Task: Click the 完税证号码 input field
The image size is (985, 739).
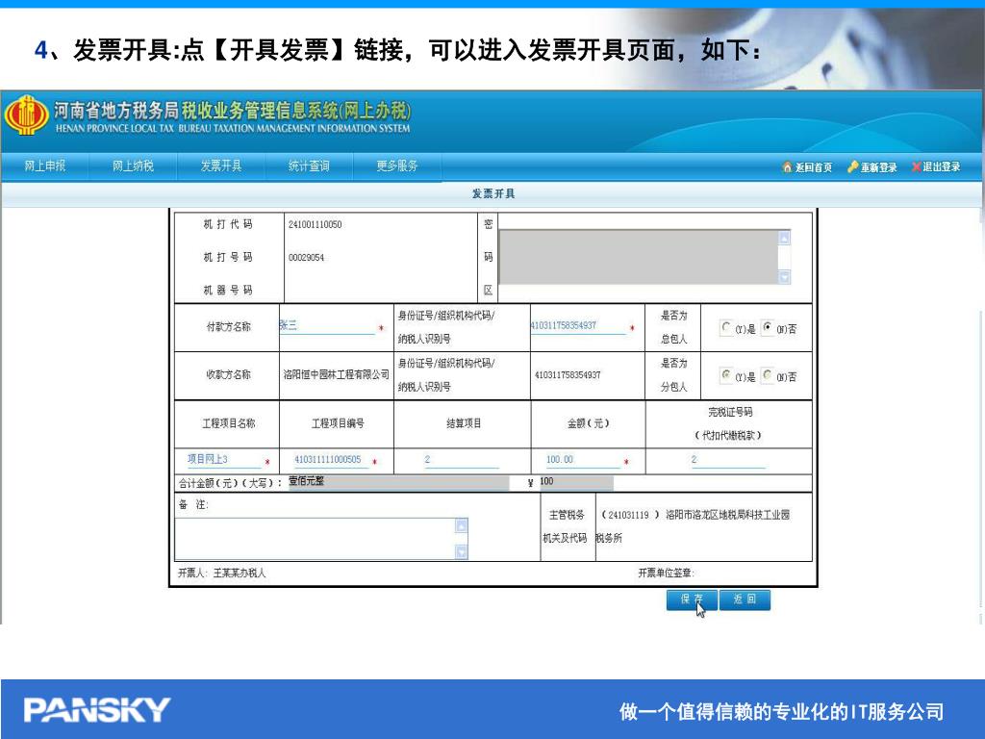Action: pos(727,460)
